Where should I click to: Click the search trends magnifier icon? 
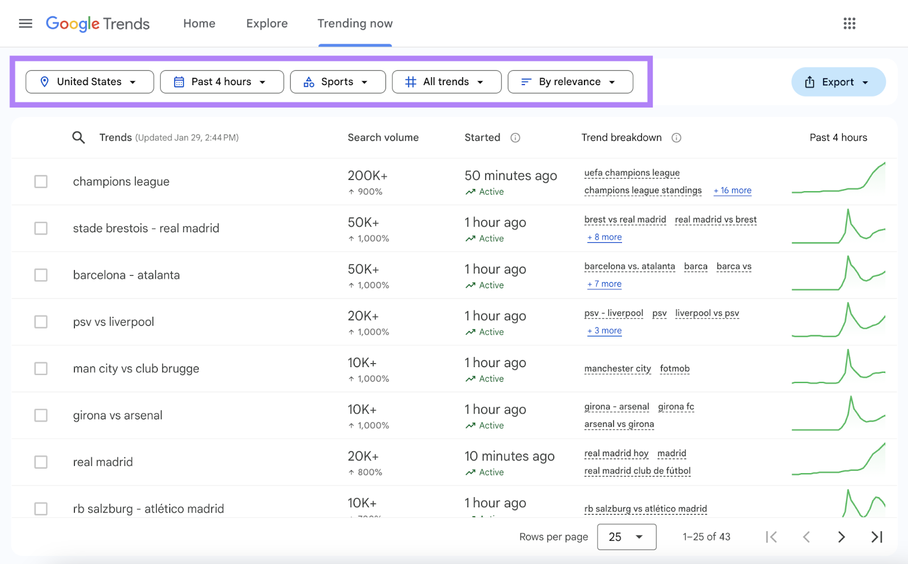[78, 137]
